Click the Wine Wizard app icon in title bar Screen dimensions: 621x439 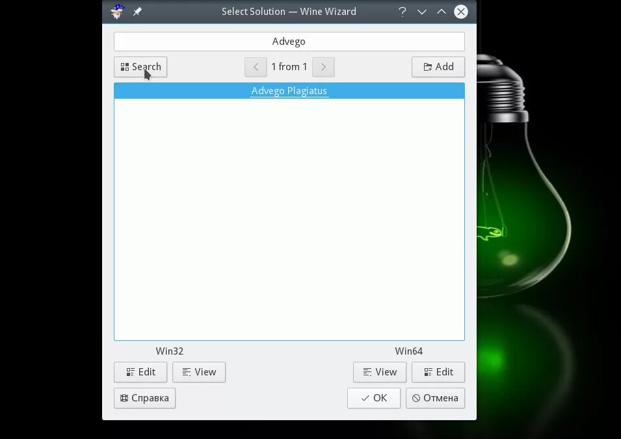[x=118, y=12]
